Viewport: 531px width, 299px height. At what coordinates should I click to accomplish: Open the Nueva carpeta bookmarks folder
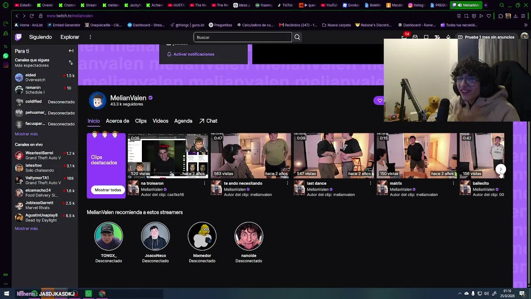pos(336,25)
